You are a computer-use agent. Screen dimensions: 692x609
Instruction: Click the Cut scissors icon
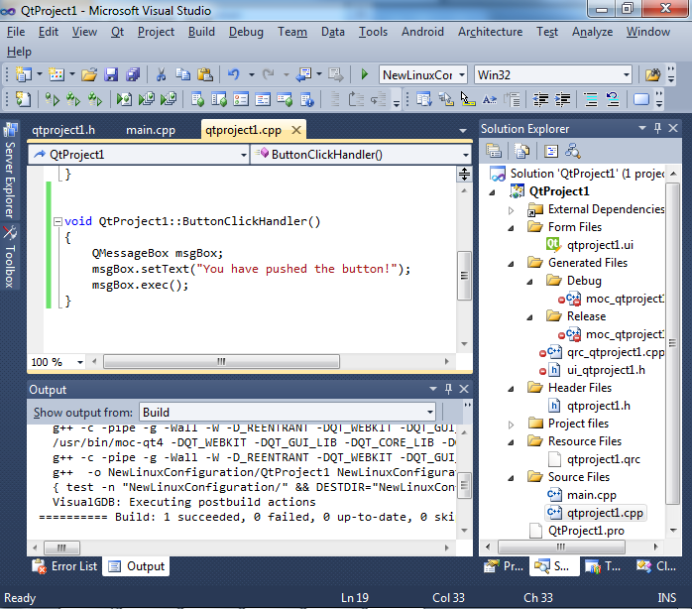[161, 74]
